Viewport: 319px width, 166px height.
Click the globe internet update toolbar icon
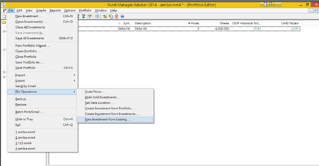[x=111, y=16]
